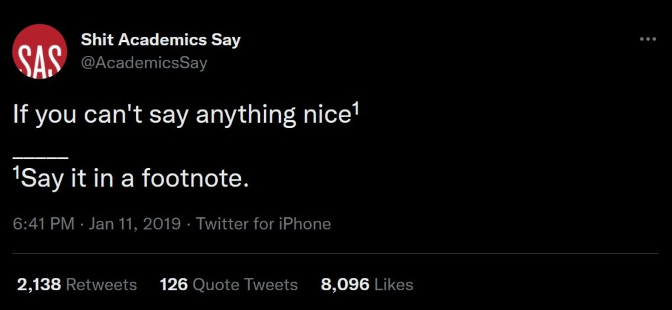Click the text "If you can't say anything nice"
672x310 pixels.
tap(182, 117)
